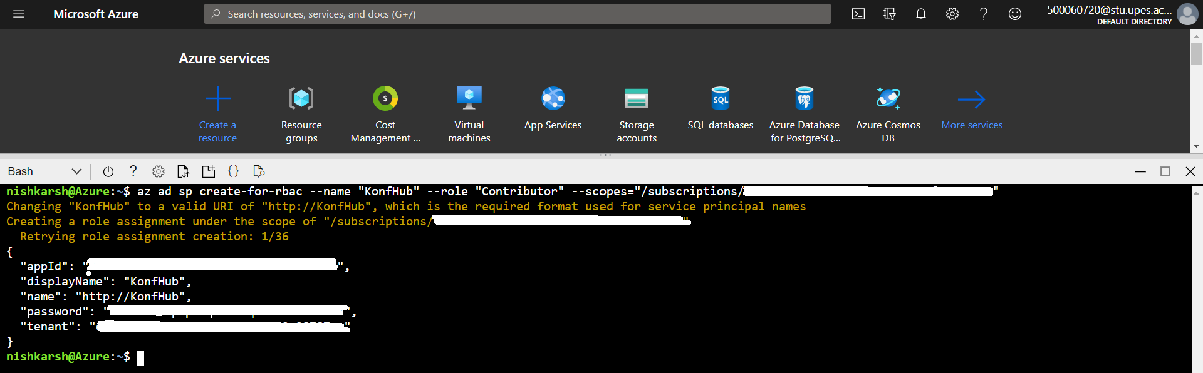The image size is (1203, 373).
Task: Maximize the Cloud Shell panel
Action: (x=1165, y=171)
